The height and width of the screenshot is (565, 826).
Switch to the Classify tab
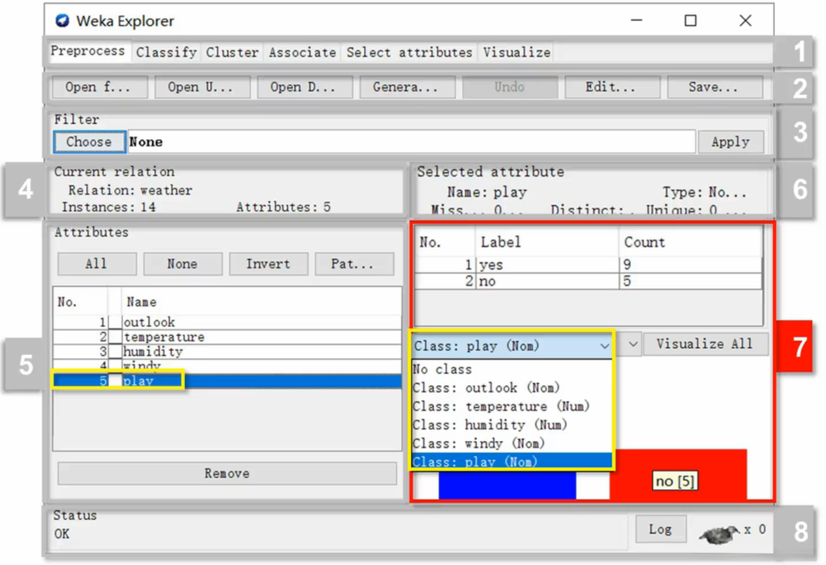pyautogui.click(x=166, y=52)
